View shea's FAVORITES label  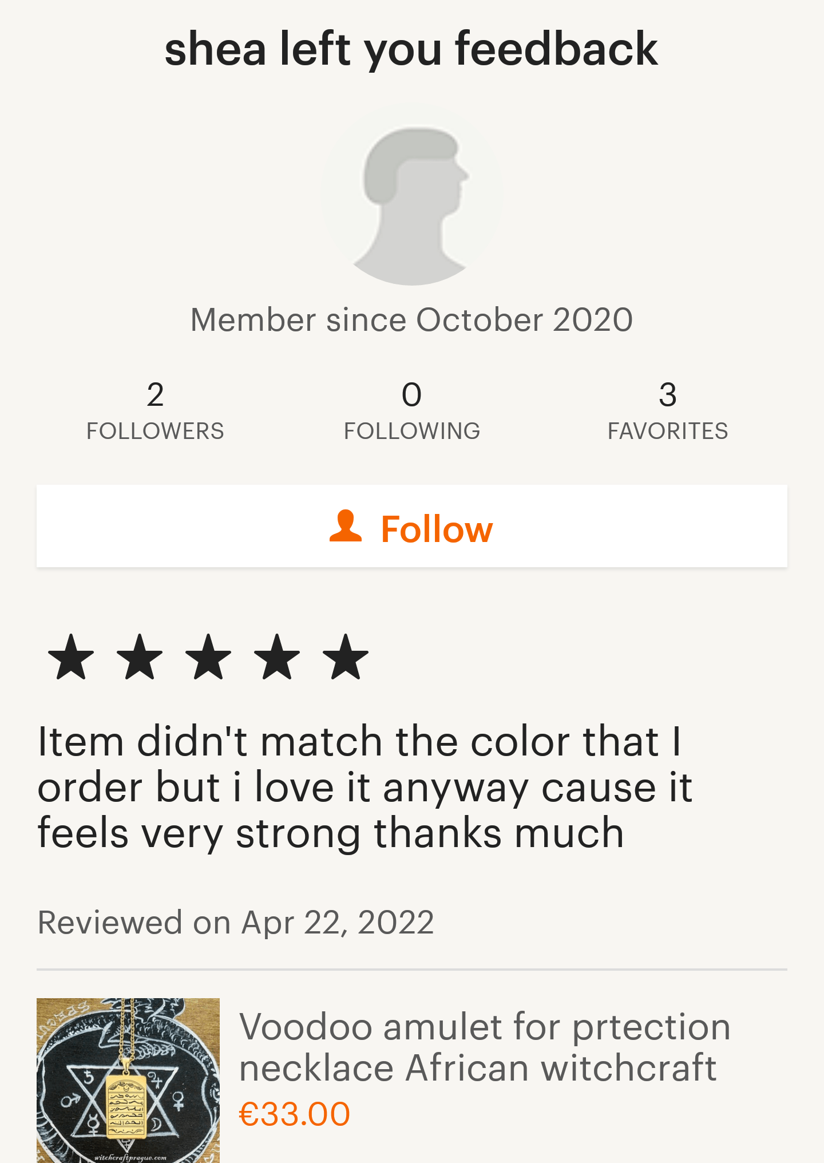click(668, 431)
